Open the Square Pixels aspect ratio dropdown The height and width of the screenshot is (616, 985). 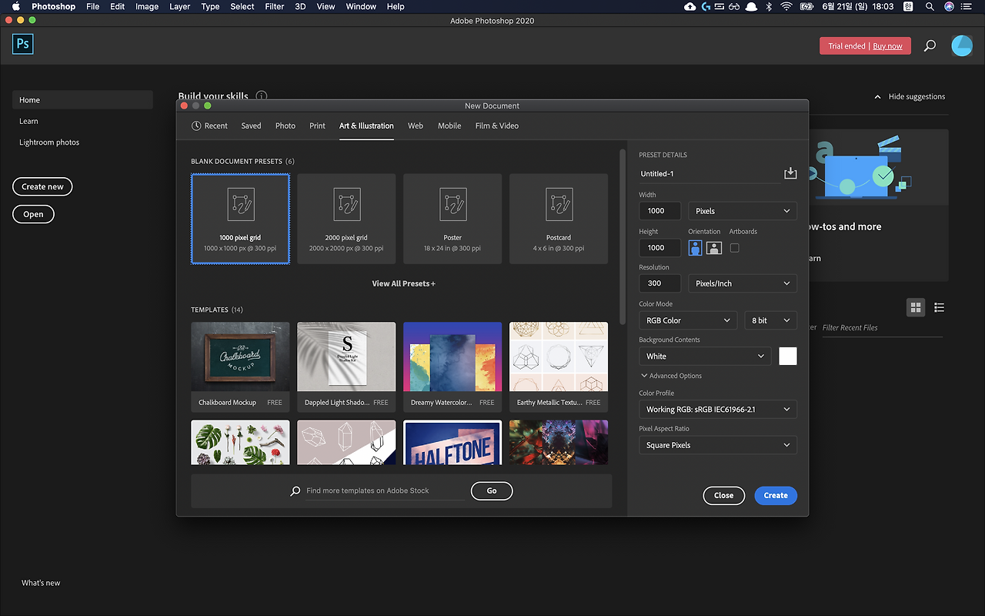tap(718, 445)
